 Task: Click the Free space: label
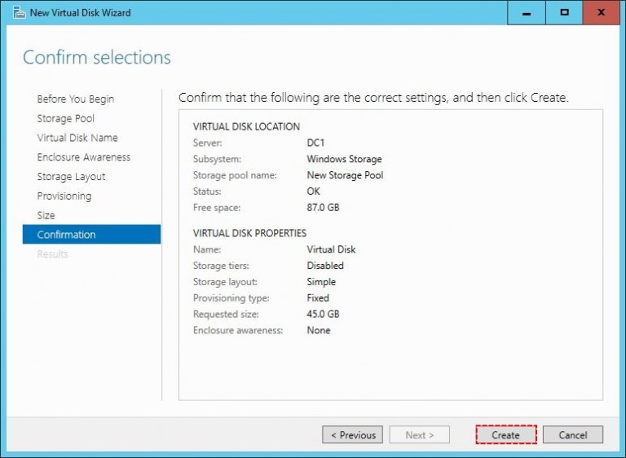click(x=216, y=208)
